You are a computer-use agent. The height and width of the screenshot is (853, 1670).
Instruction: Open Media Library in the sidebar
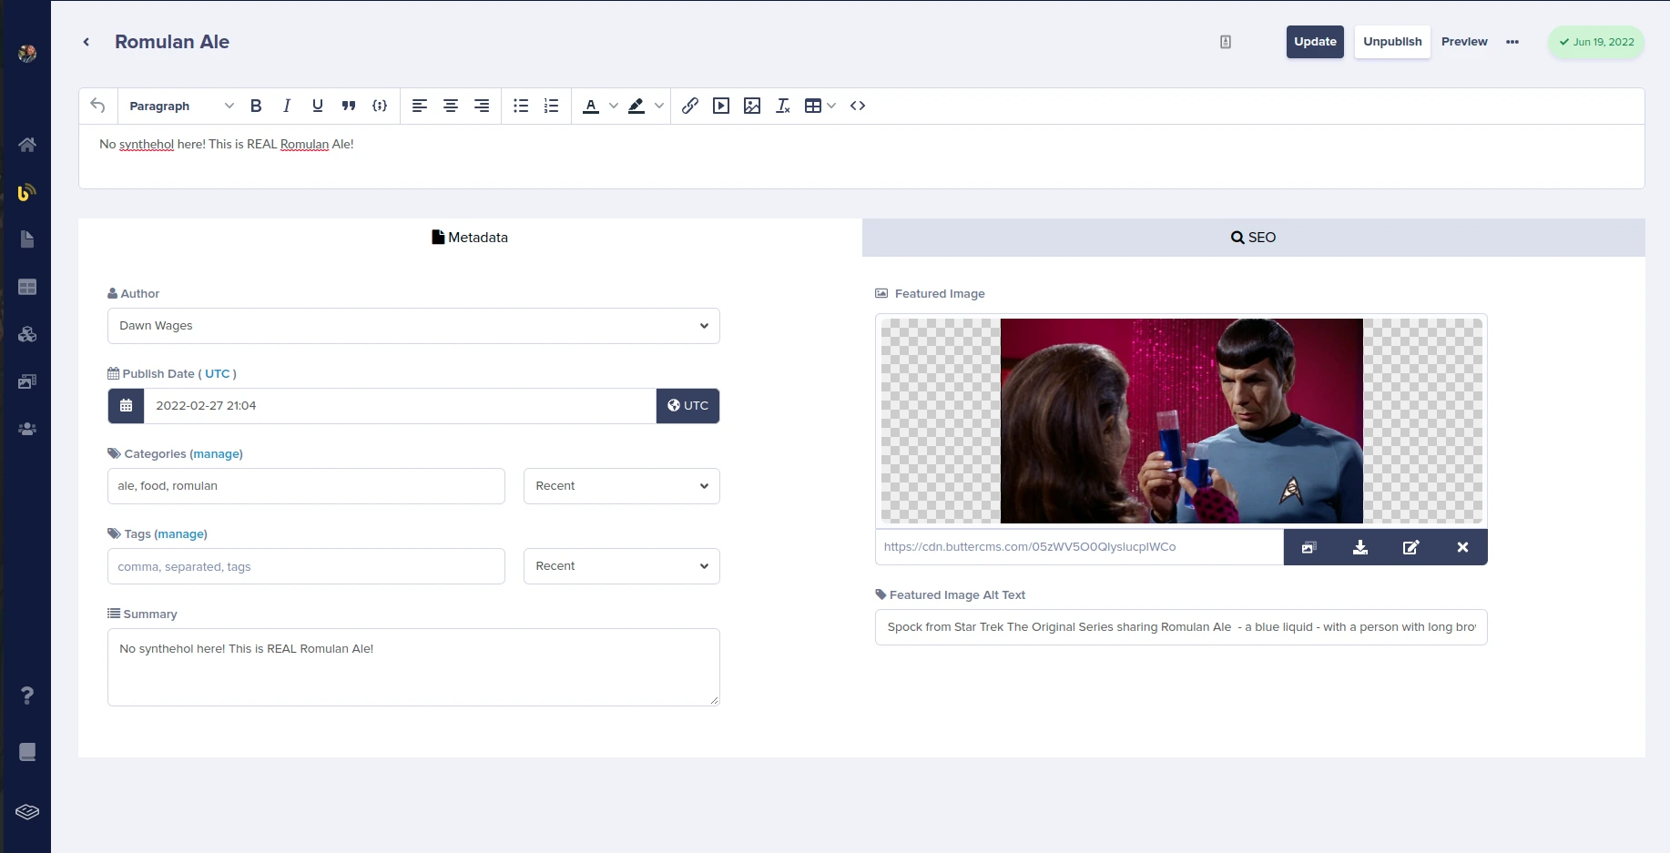27,381
